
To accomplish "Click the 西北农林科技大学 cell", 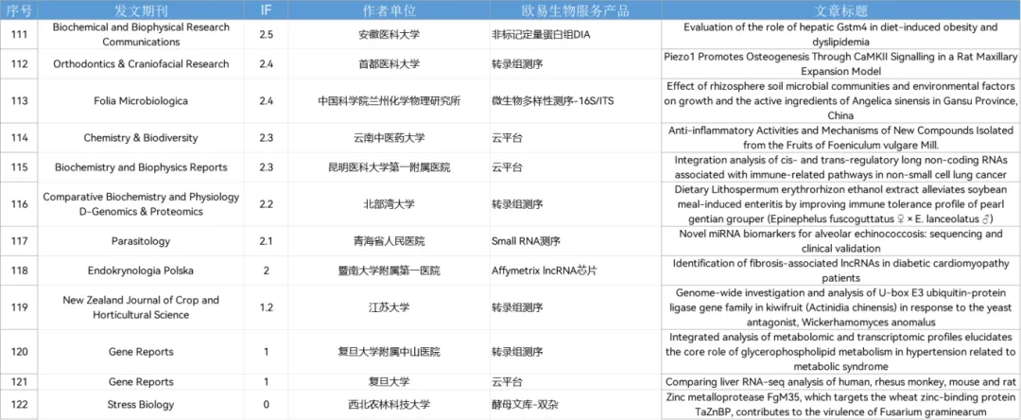I will pyautogui.click(x=389, y=405).
